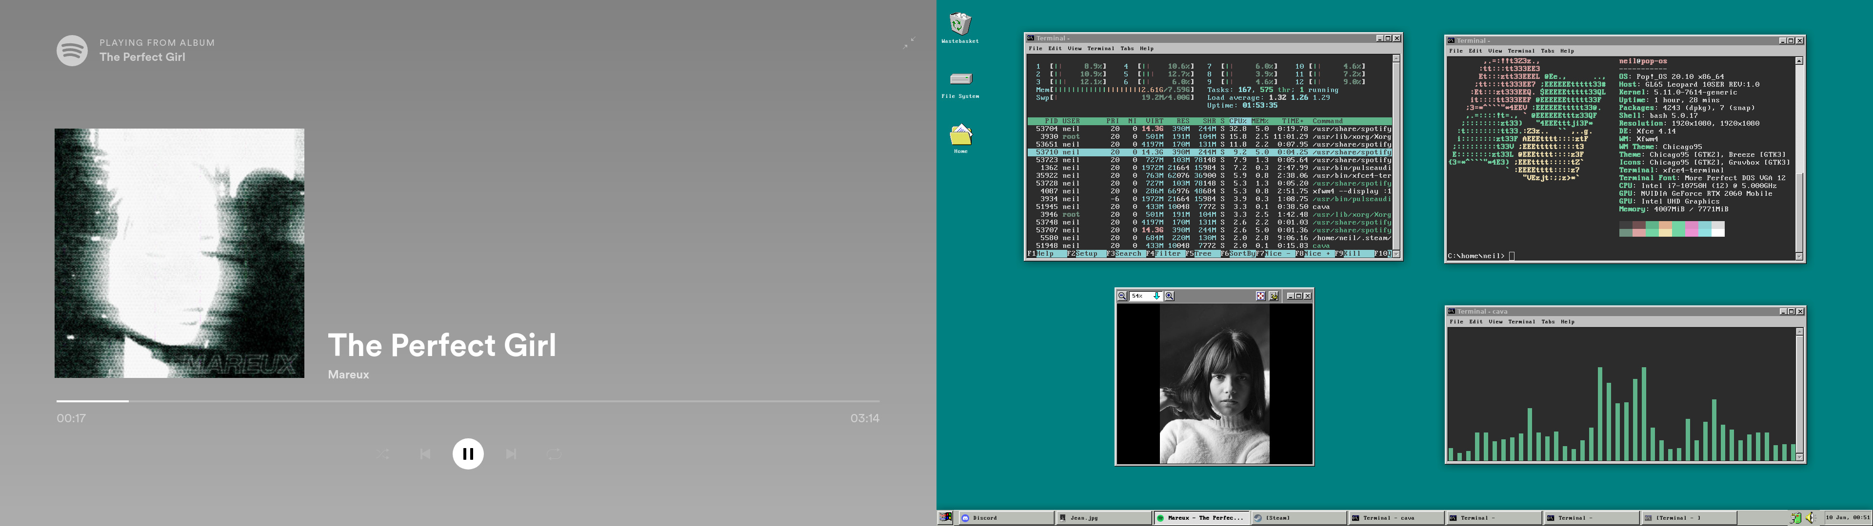The width and height of the screenshot is (1873, 526).
Task: Open the zoom percentage dropdown in image viewer
Action: pos(1156,296)
